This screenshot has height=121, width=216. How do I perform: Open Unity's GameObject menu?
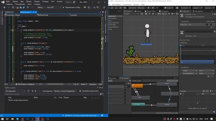point(116,4)
